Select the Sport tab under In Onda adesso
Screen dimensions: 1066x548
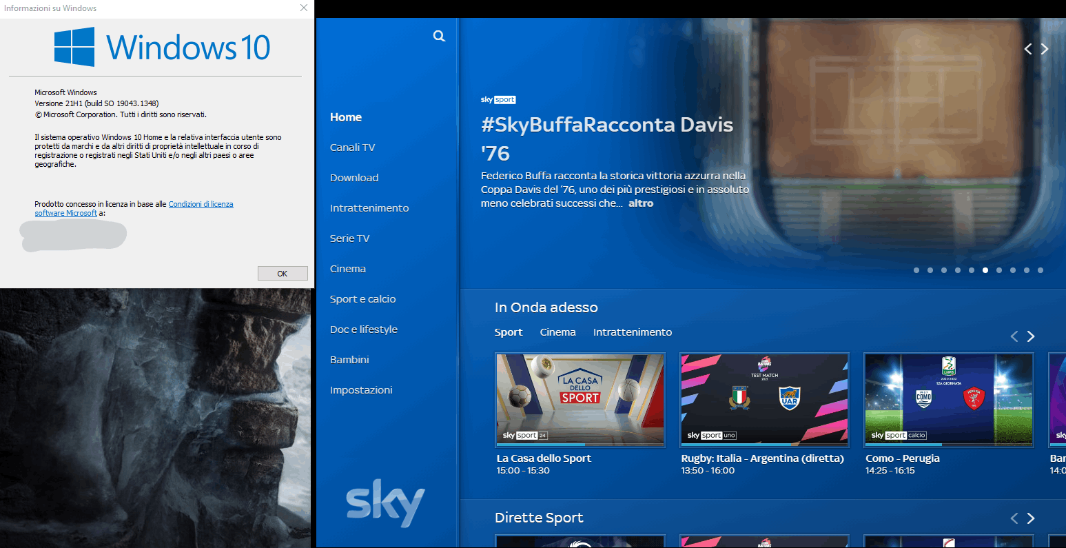point(509,332)
